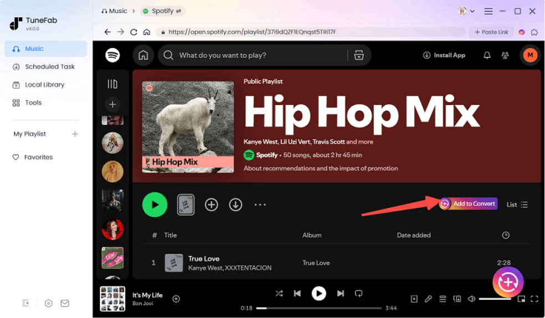Click the playlist preview thumbnail button
This screenshot has height=318, width=545.
coord(186,205)
